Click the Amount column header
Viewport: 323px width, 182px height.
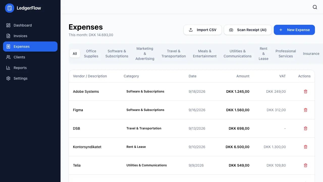243,76
